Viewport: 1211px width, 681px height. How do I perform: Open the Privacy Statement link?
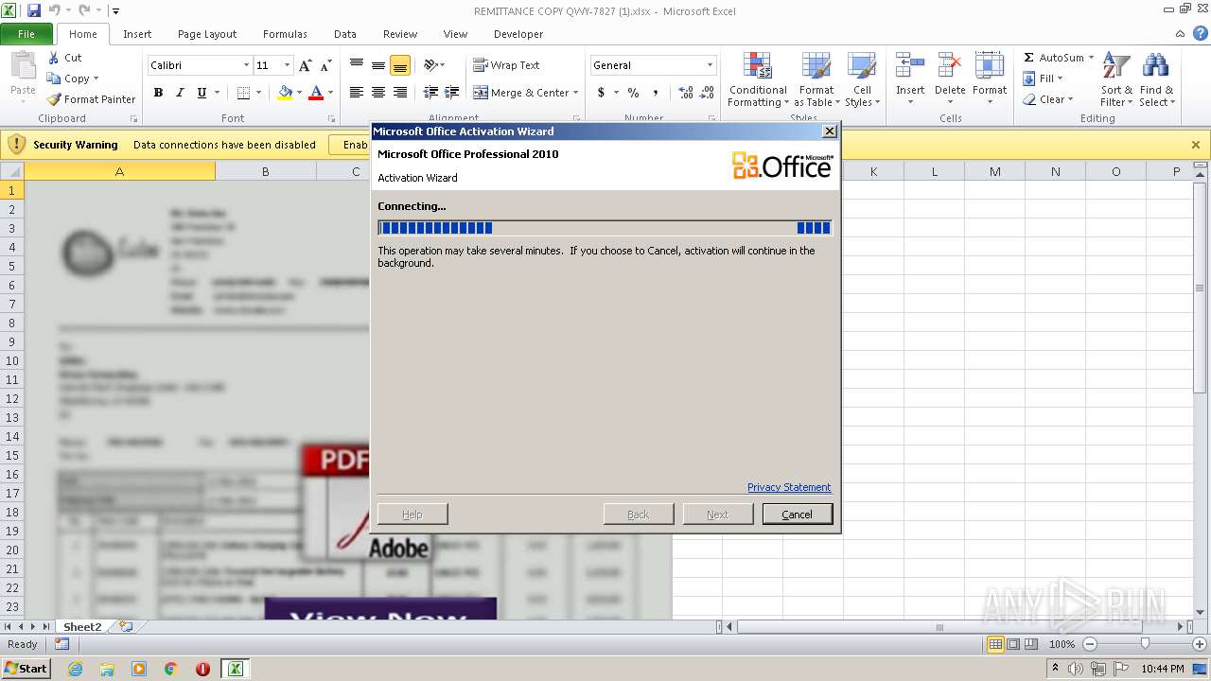pos(789,487)
